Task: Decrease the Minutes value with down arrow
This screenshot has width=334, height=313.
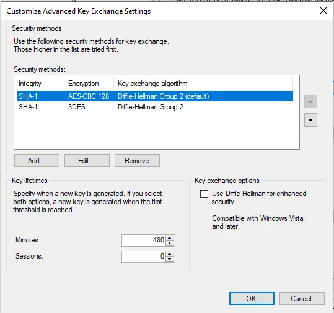Action: click(x=170, y=243)
